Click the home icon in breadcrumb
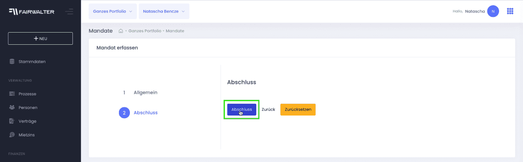Viewport: 523px width, 162px height. [121, 31]
